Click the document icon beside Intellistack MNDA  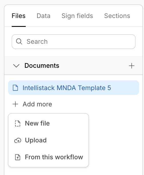(x=15, y=88)
